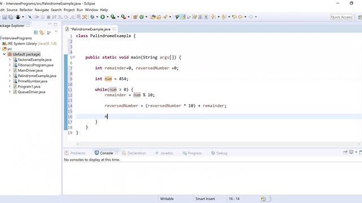Click the Debug bug icon in toolbar

point(92,17)
